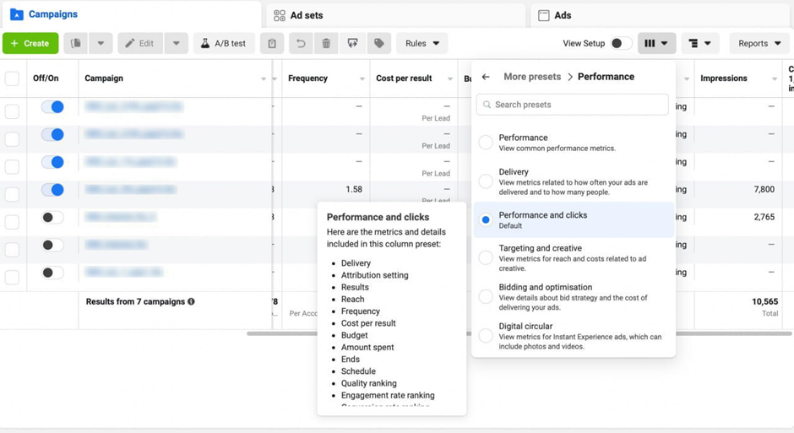Open the breakdown icon button
This screenshot has height=433, width=794.
[x=699, y=44]
